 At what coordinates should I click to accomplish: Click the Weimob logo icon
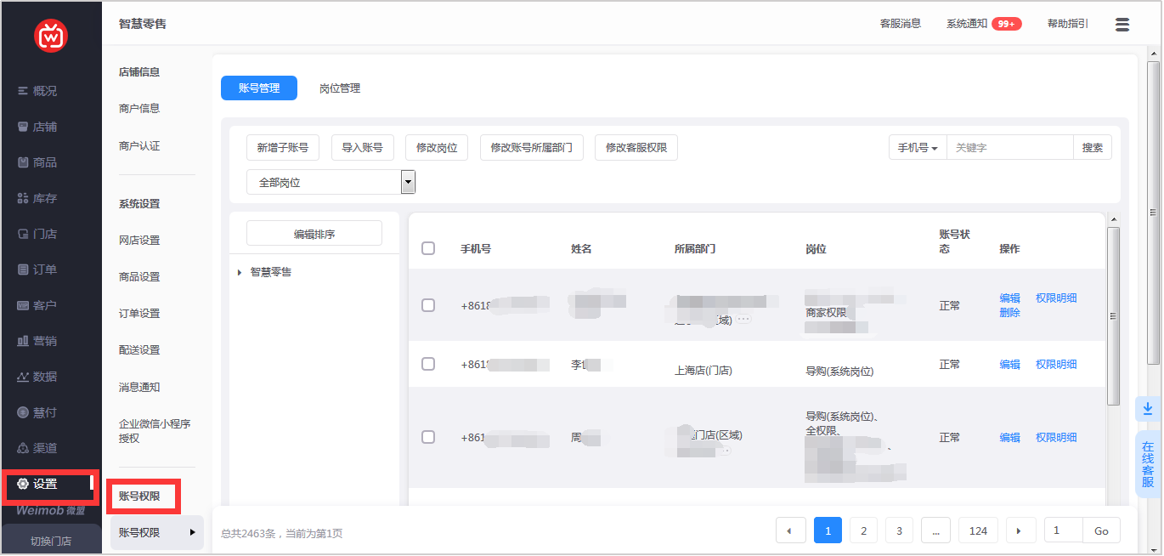51,36
